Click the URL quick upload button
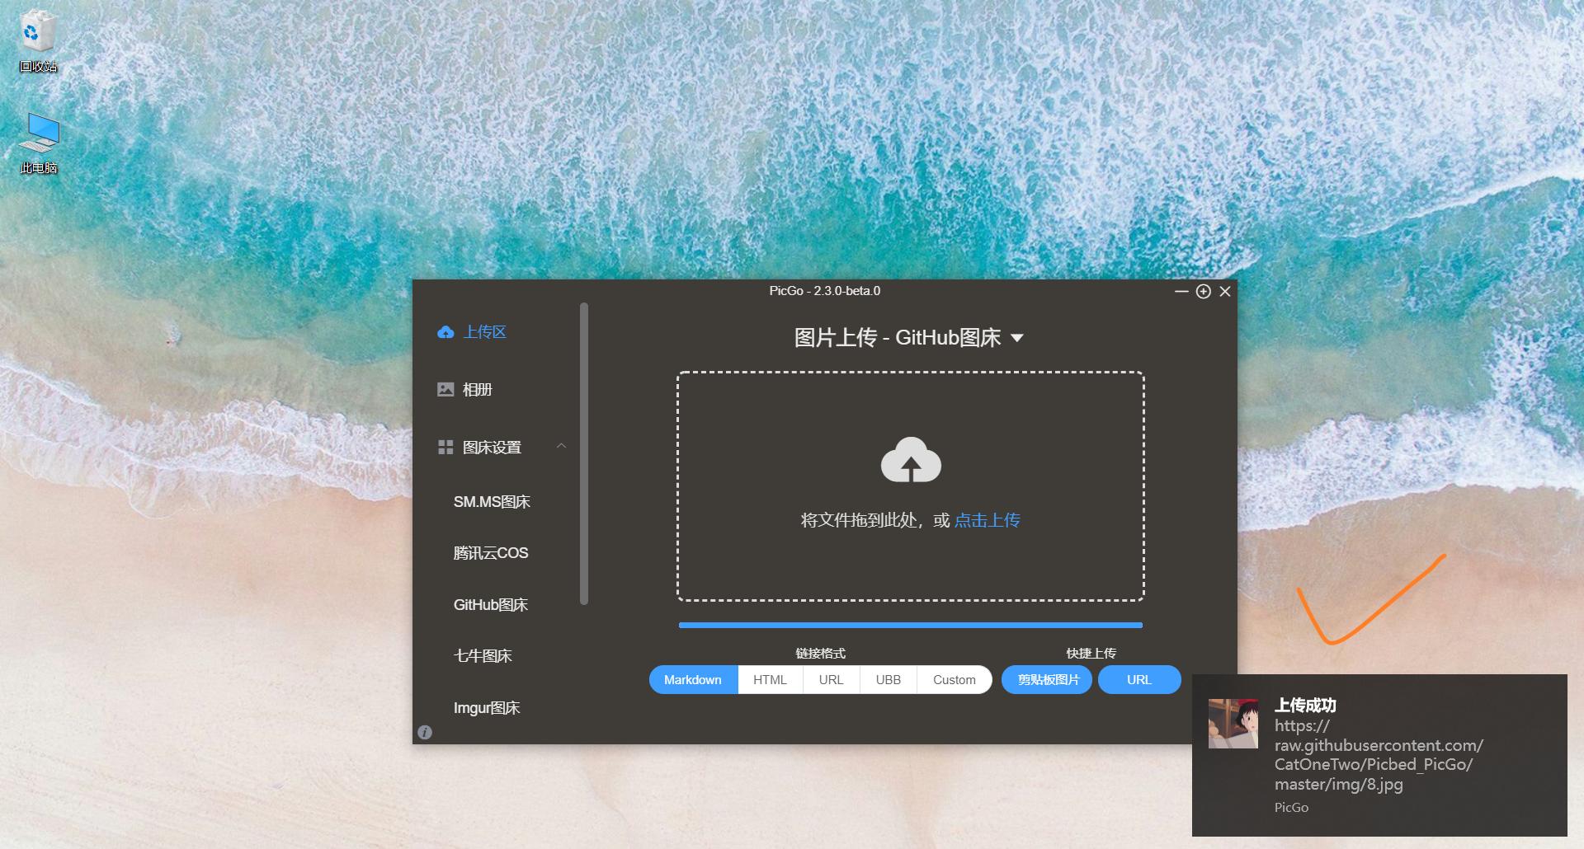1584x849 pixels. coord(1139,680)
